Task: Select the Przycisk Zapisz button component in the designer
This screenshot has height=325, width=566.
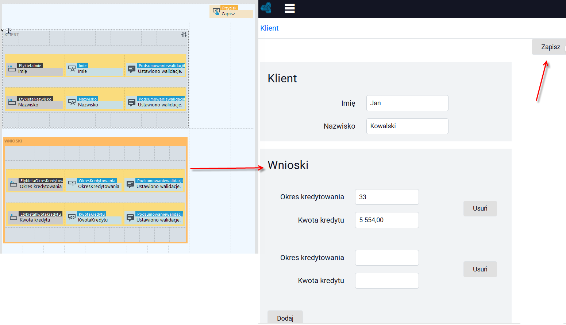Action: click(231, 12)
